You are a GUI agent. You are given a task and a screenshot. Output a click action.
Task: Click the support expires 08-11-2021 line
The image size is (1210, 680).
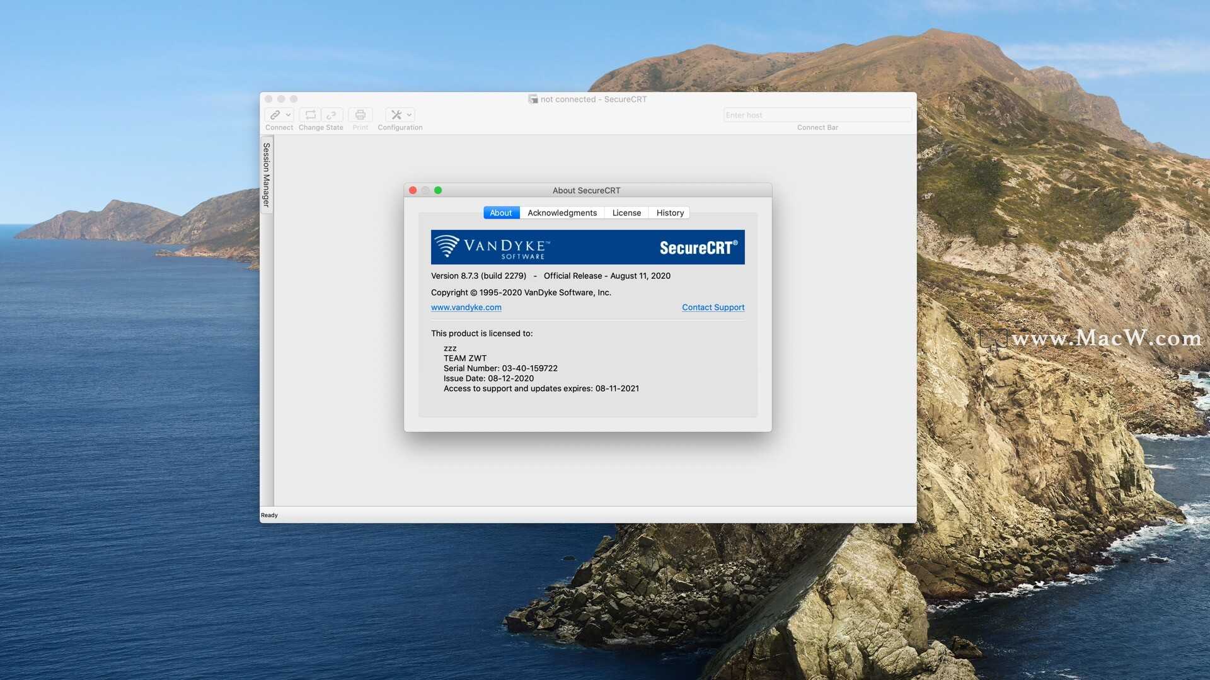pos(541,388)
